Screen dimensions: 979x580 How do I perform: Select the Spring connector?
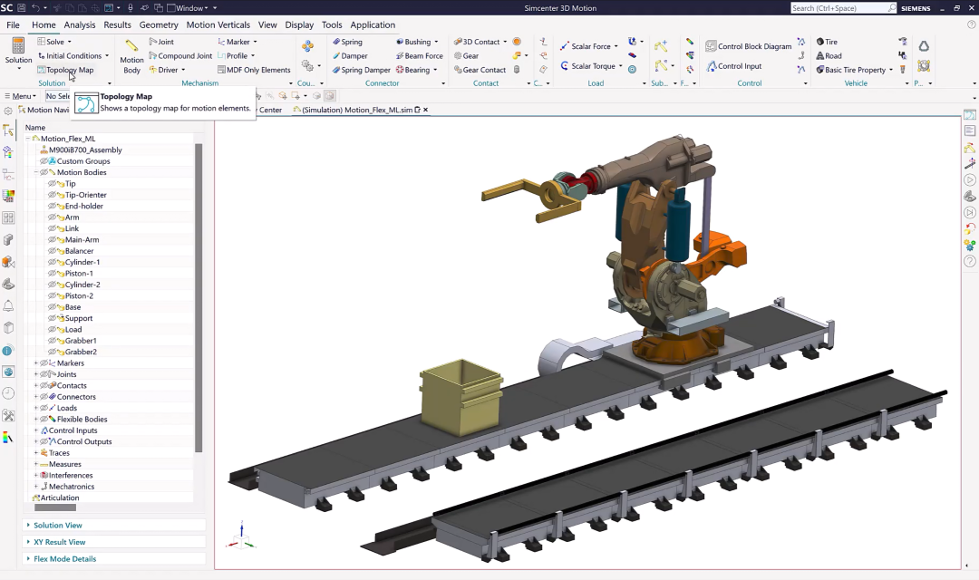point(347,42)
